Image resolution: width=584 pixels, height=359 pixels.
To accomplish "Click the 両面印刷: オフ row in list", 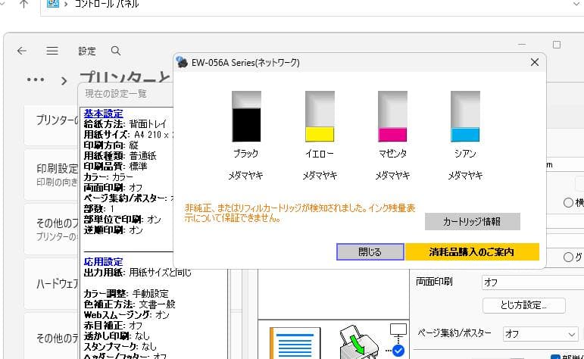I will (x=113, y=187).
